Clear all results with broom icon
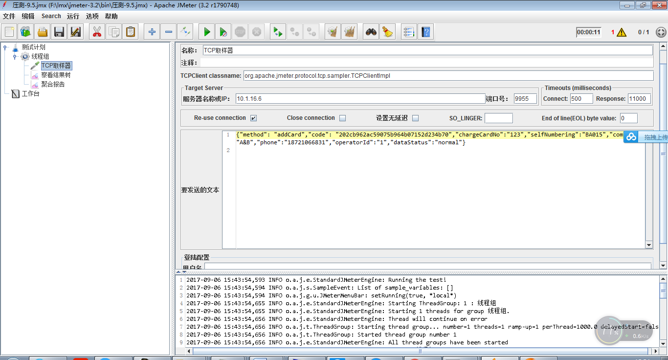The image size is (668, 360). pos(388,31)
